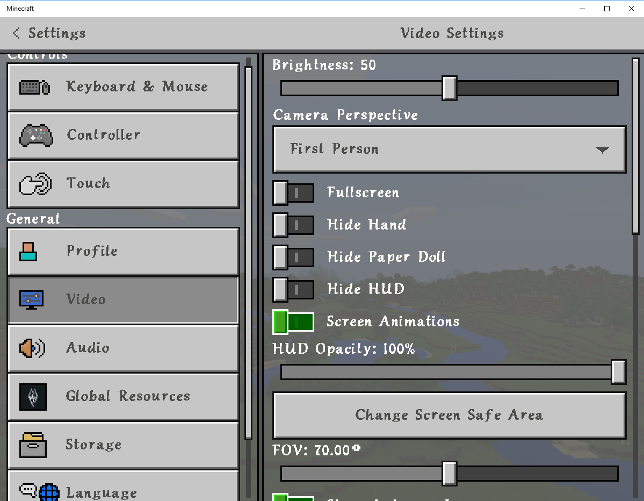The image size is (644, 501).
Task: Click the keyboard icon in Keyboard & Mouse
Action: click(x=35, y=87)
